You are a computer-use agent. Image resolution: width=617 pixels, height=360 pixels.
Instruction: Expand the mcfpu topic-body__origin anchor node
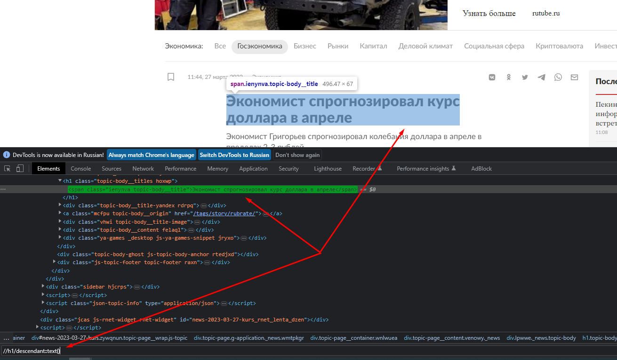(60, 213)
